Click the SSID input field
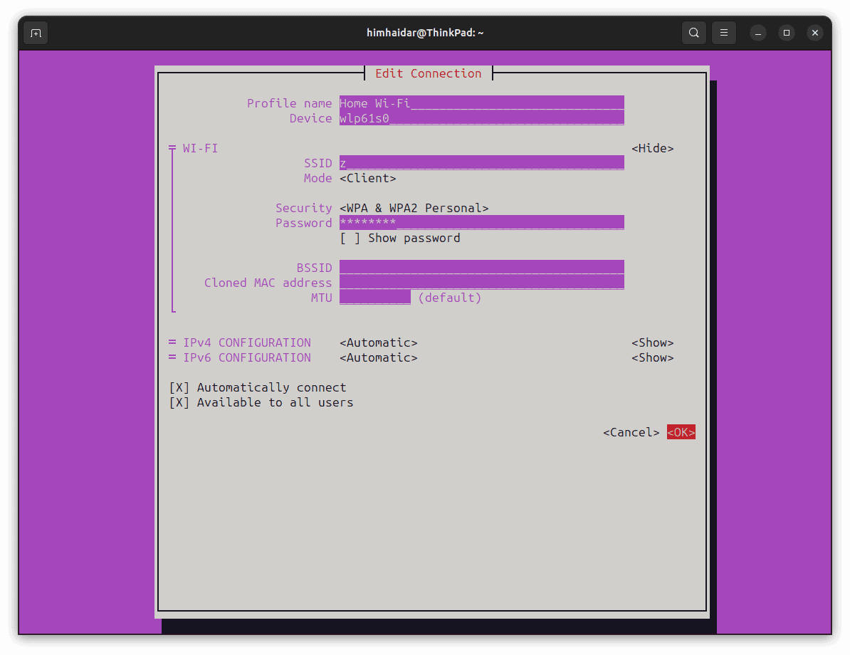This screenshot has width=850, height=655. point(481,163)
